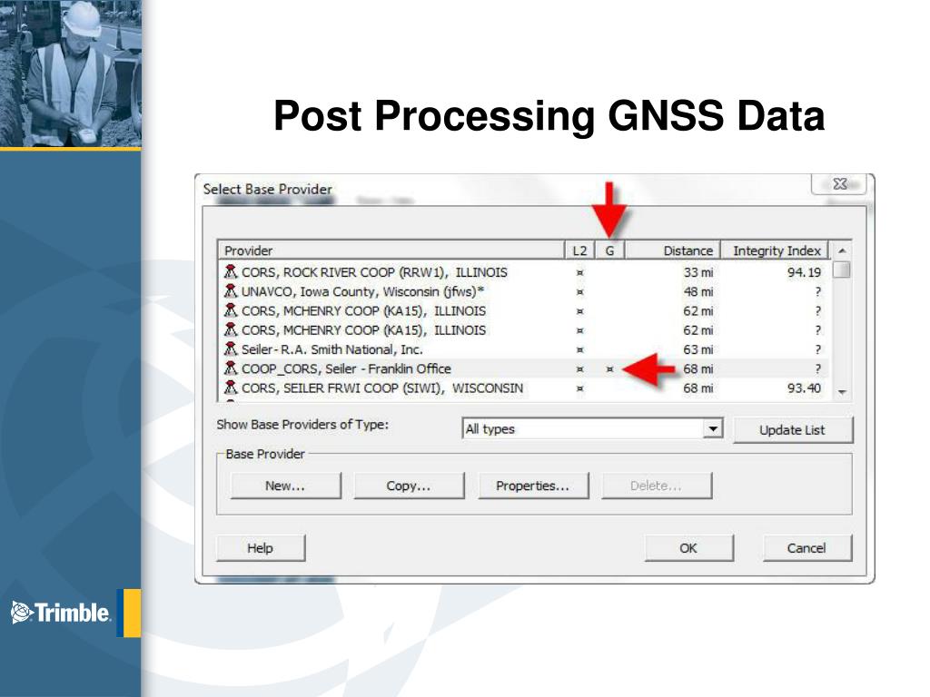The height and width of the screenshot is (697, 930).
Task: Click the greyed-out Delete... button
Action: (656, 486)
